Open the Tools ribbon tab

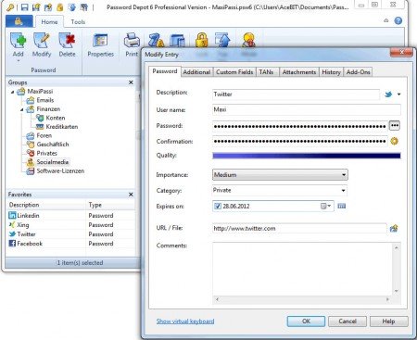click(78, 22)
